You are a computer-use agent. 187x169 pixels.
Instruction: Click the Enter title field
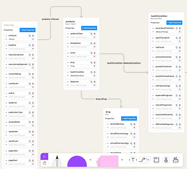point(9,25)
